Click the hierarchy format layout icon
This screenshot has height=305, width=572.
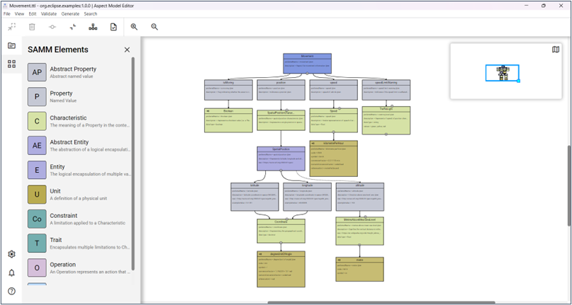(93, 27)
